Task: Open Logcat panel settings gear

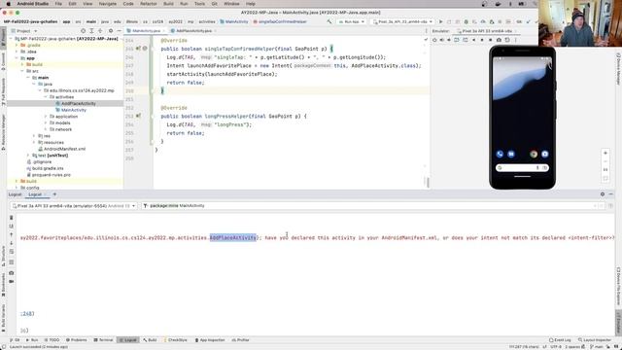Action: coord(603,194)
